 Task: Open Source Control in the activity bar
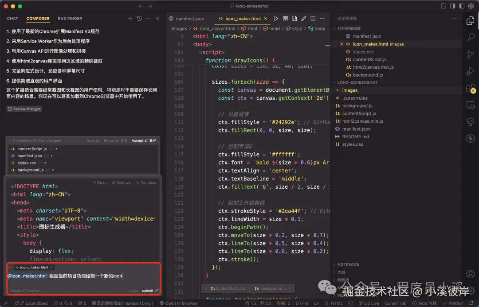[471, 54]
